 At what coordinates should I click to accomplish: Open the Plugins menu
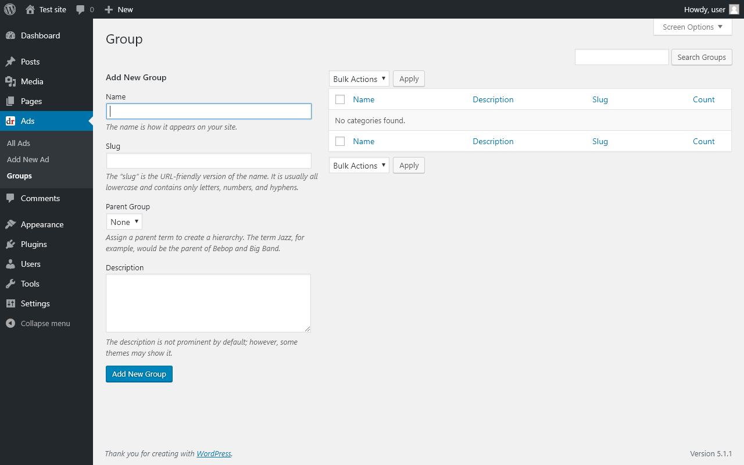pyautogui.click(x=46, y=244)
